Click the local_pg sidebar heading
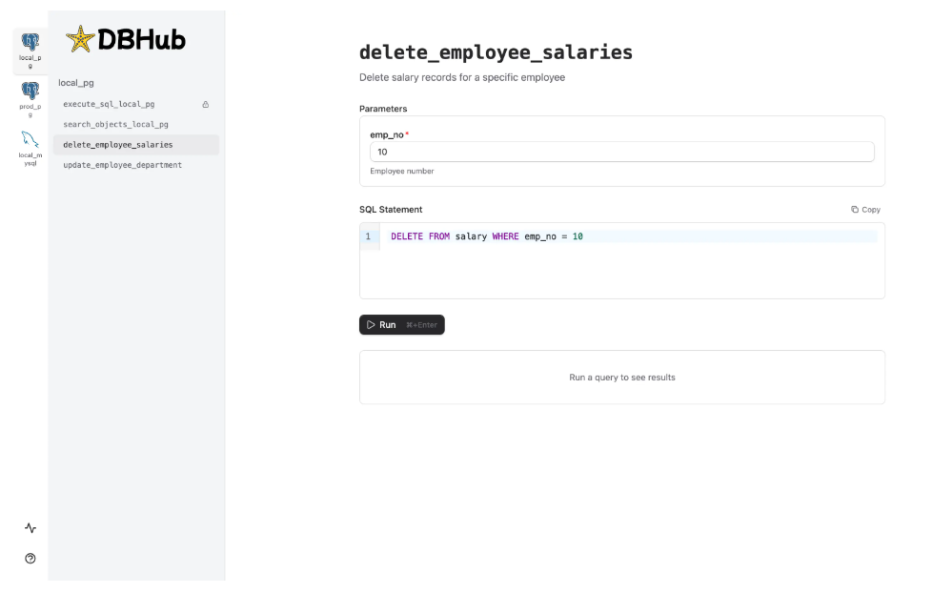932x593 pixels. 76,83
